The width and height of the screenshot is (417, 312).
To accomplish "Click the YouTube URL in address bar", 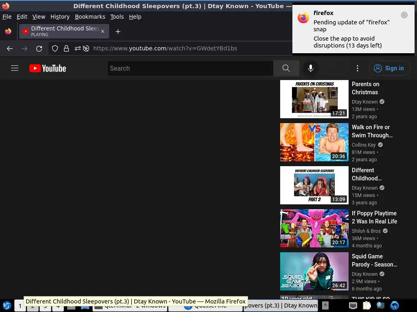I will pyautogui.click(x=165, y=48).
